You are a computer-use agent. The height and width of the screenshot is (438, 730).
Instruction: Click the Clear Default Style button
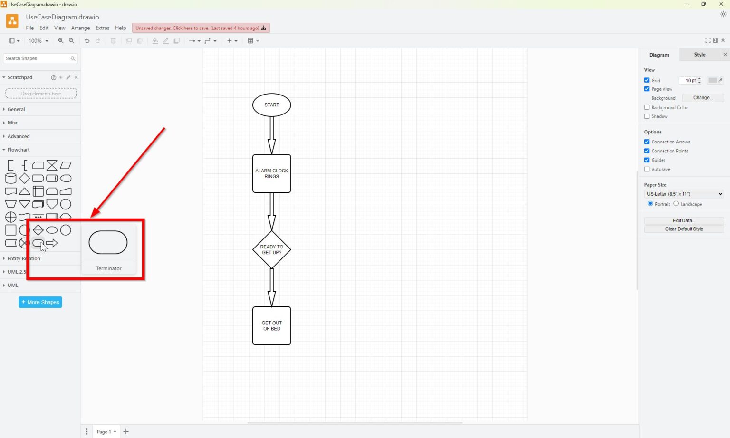[684, 229]
